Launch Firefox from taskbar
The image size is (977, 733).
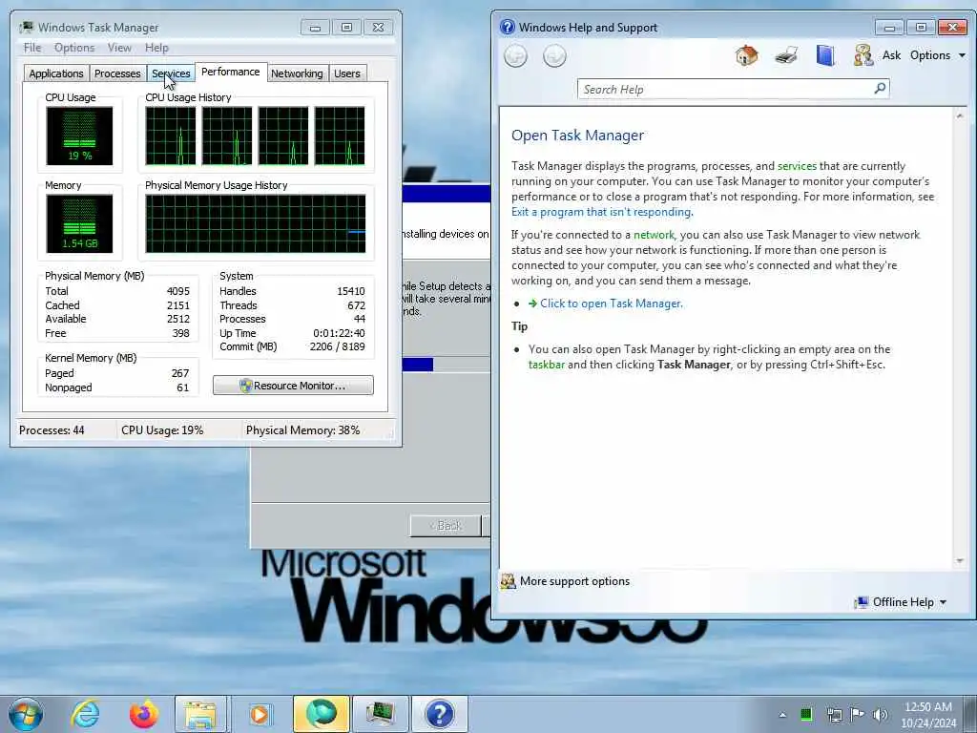click(143, 714)
